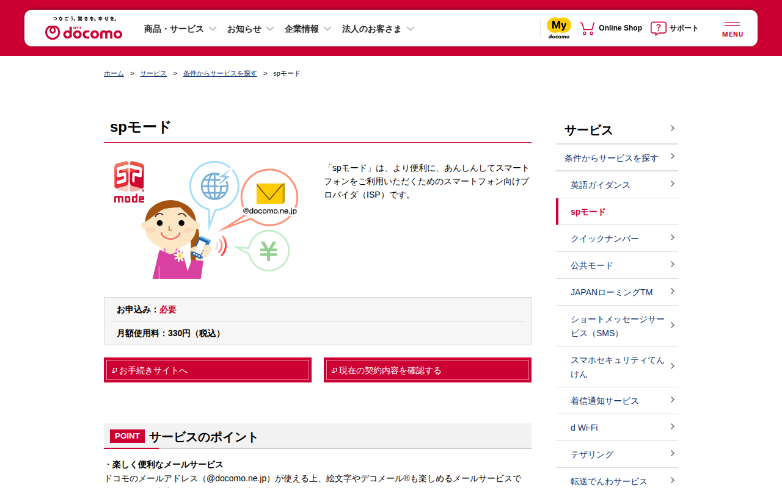The height and width of the screenshot is (488, 782).
Task: Click the サービスのポイント heading
Action: (203, 437)
